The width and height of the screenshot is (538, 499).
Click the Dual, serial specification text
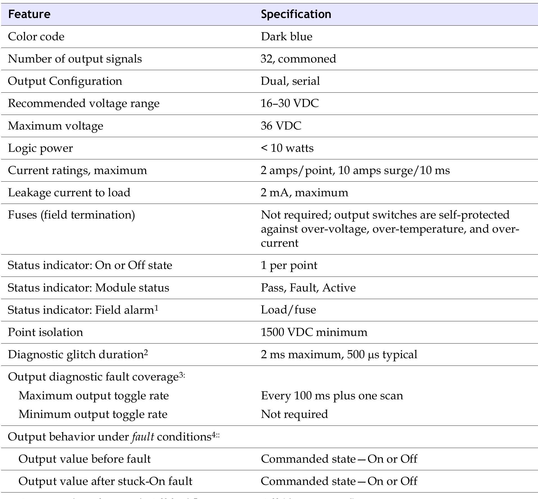click(x=290, y=81)
